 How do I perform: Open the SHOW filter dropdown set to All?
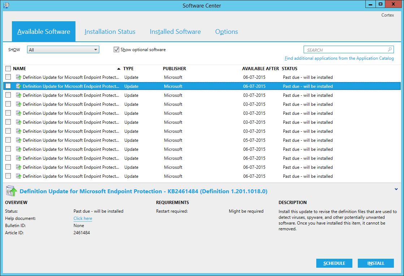63,50
